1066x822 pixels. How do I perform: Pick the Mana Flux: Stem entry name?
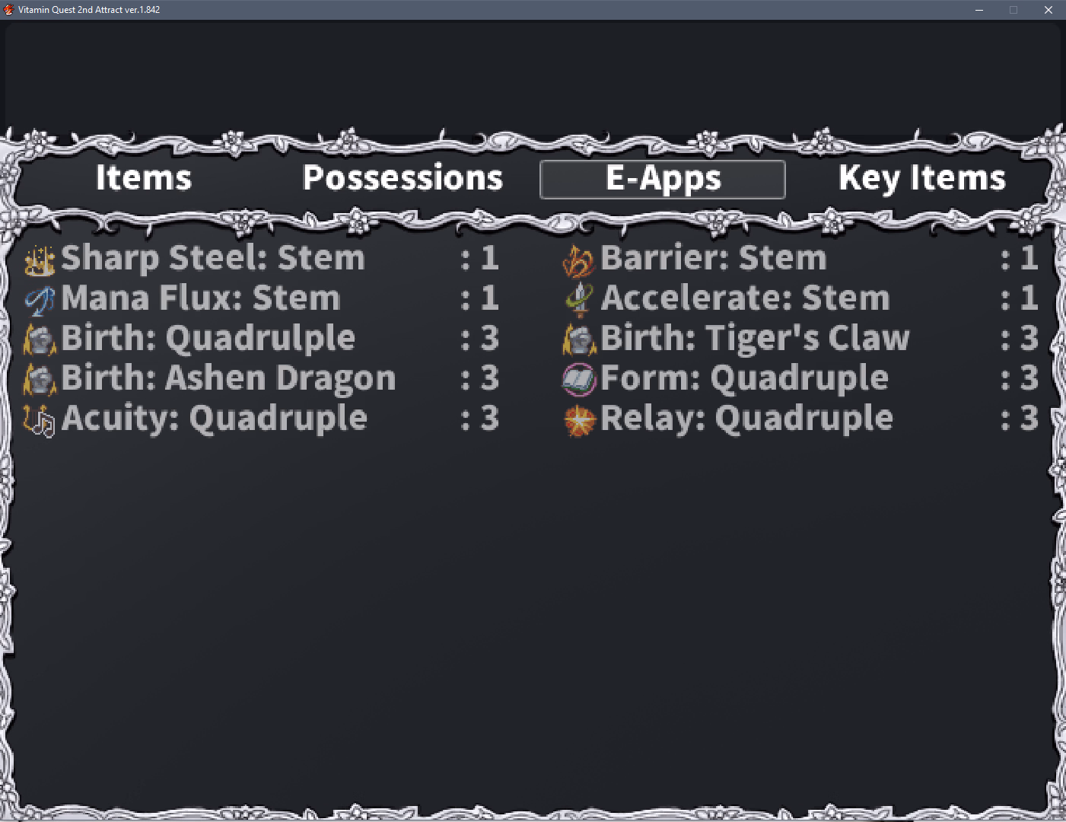pyautogui.click(x=201, y=298)
